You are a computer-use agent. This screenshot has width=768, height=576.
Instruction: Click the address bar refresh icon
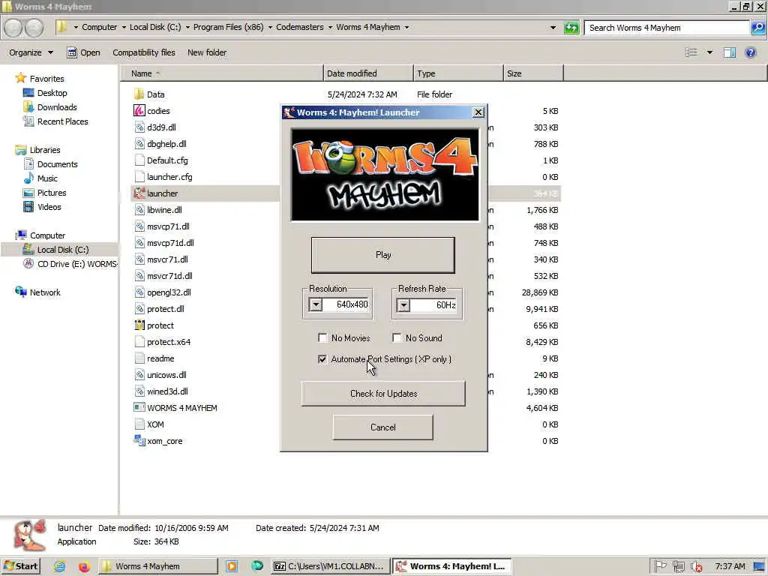point(571,28)
